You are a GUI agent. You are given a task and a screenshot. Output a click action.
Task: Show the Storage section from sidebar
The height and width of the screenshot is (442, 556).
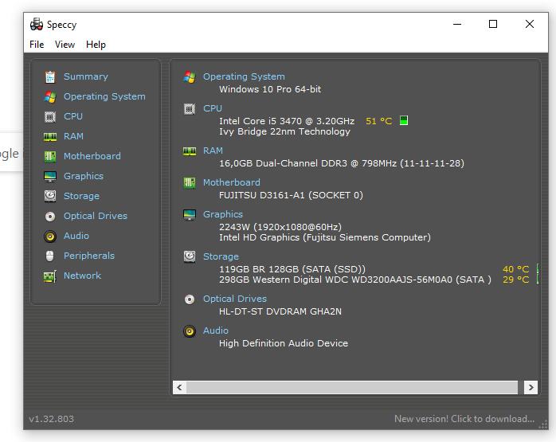[81, 196]
